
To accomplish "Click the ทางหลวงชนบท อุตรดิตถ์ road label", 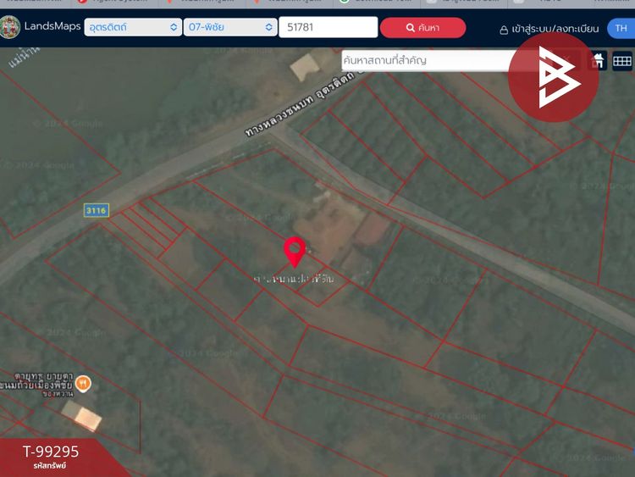I will click(x=299, y=104).
